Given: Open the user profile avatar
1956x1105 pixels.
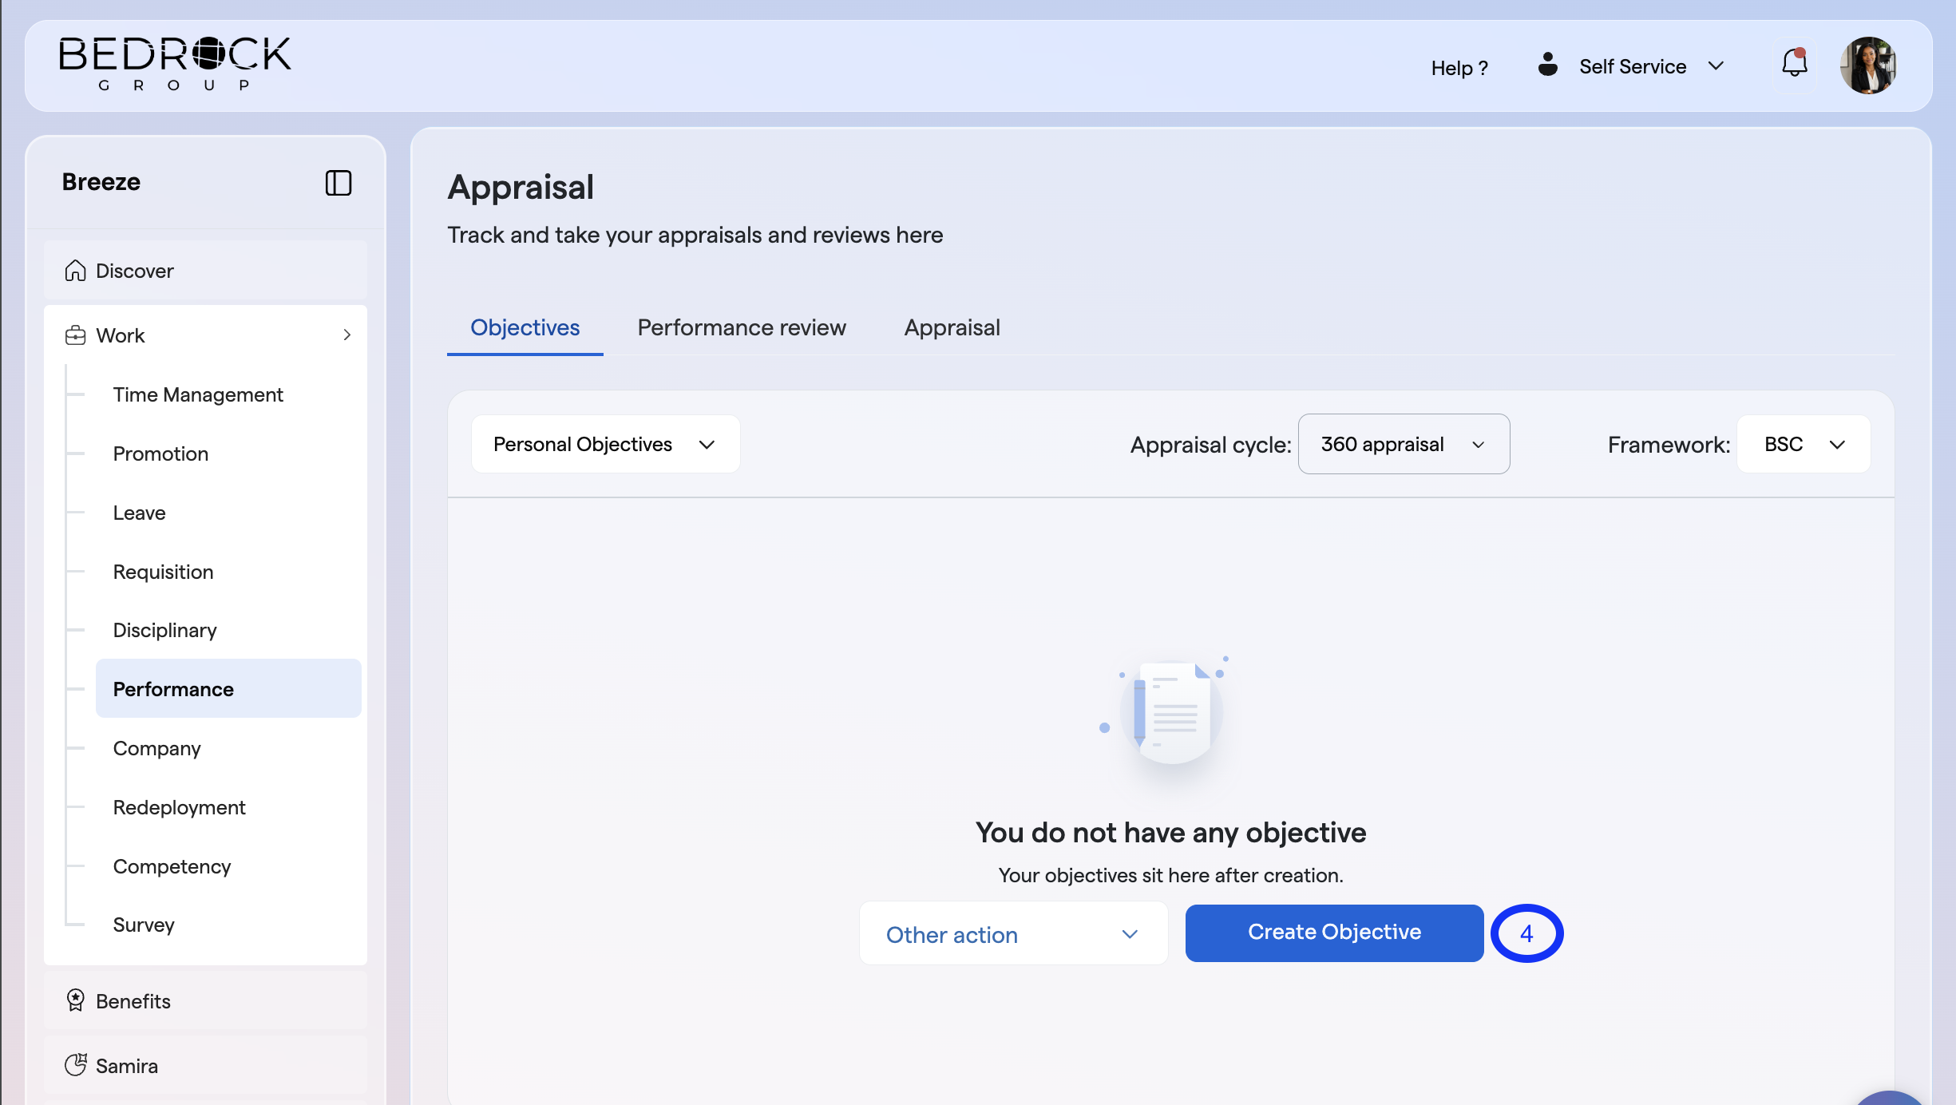Looking at the screenshot, I should [1868, 65].
